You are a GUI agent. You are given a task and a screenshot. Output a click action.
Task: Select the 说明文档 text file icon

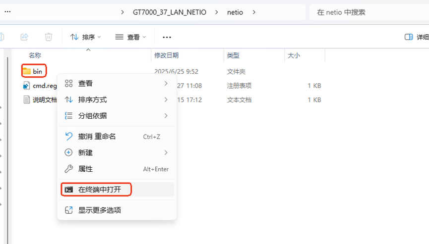tap(27, 99)
